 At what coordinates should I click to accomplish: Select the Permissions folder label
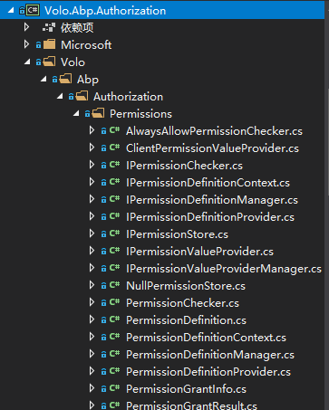pos(140,114)
